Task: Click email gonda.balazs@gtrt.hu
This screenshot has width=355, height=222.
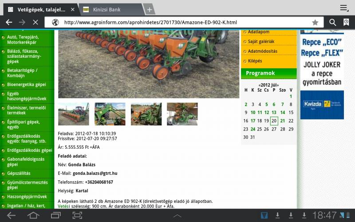Action: (x=95, y=173)
